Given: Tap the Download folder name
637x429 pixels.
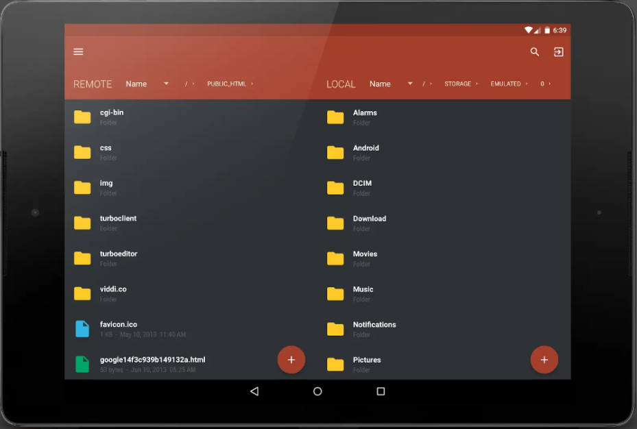Looking at the screenshot, I should coord(370,219).
